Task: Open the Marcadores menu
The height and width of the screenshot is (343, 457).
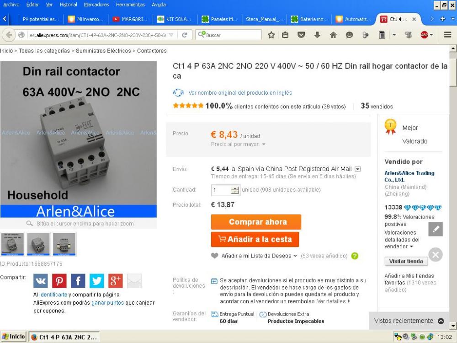Action: click(96, 5)
